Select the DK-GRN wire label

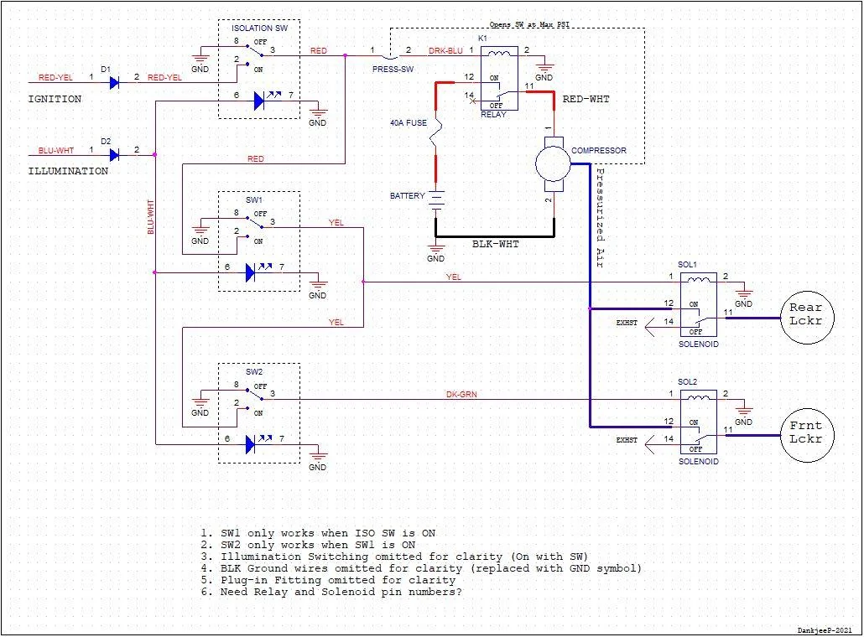[461, 394]
